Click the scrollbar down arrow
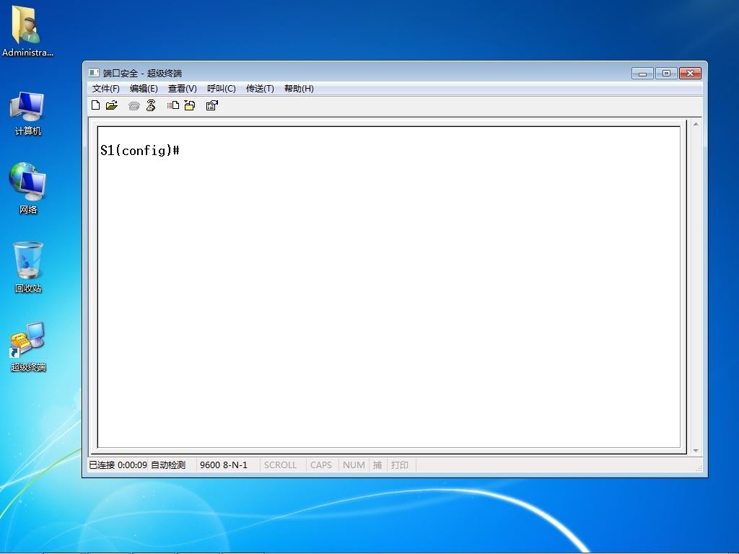739x554 pixels. point(696,451)
